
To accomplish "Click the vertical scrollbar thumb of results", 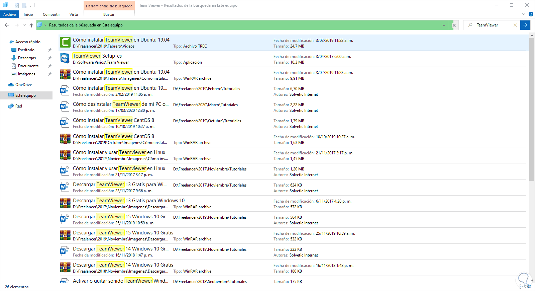I will click(532, 109).
